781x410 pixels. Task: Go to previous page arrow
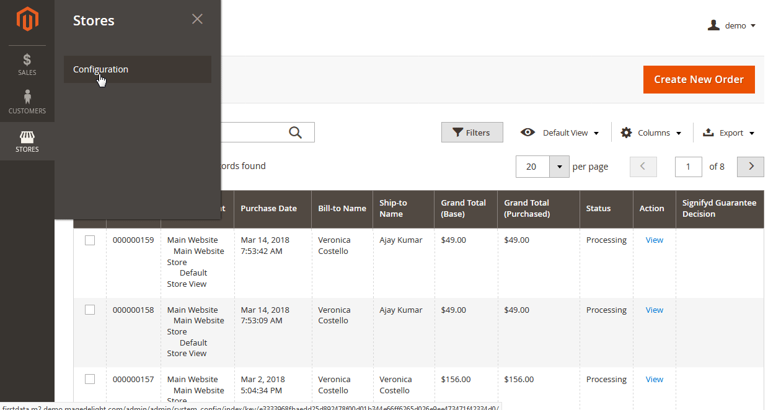point(643,166)
